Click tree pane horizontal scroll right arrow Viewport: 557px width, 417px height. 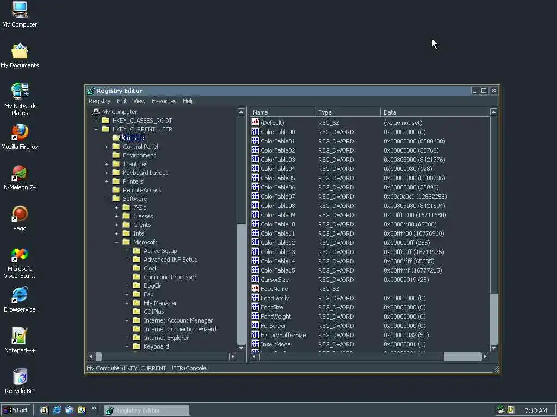(x=232, y=356)
